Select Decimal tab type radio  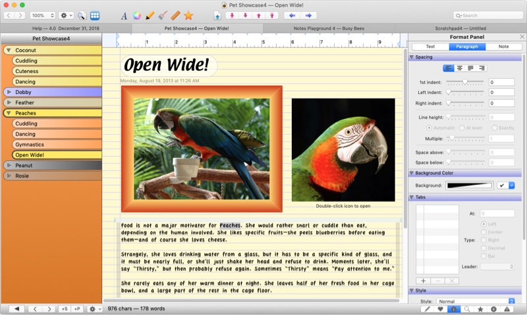coord(484,248)
